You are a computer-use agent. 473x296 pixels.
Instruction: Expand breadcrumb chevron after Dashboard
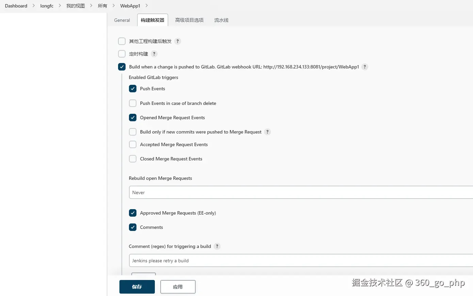tap(34, 5)
